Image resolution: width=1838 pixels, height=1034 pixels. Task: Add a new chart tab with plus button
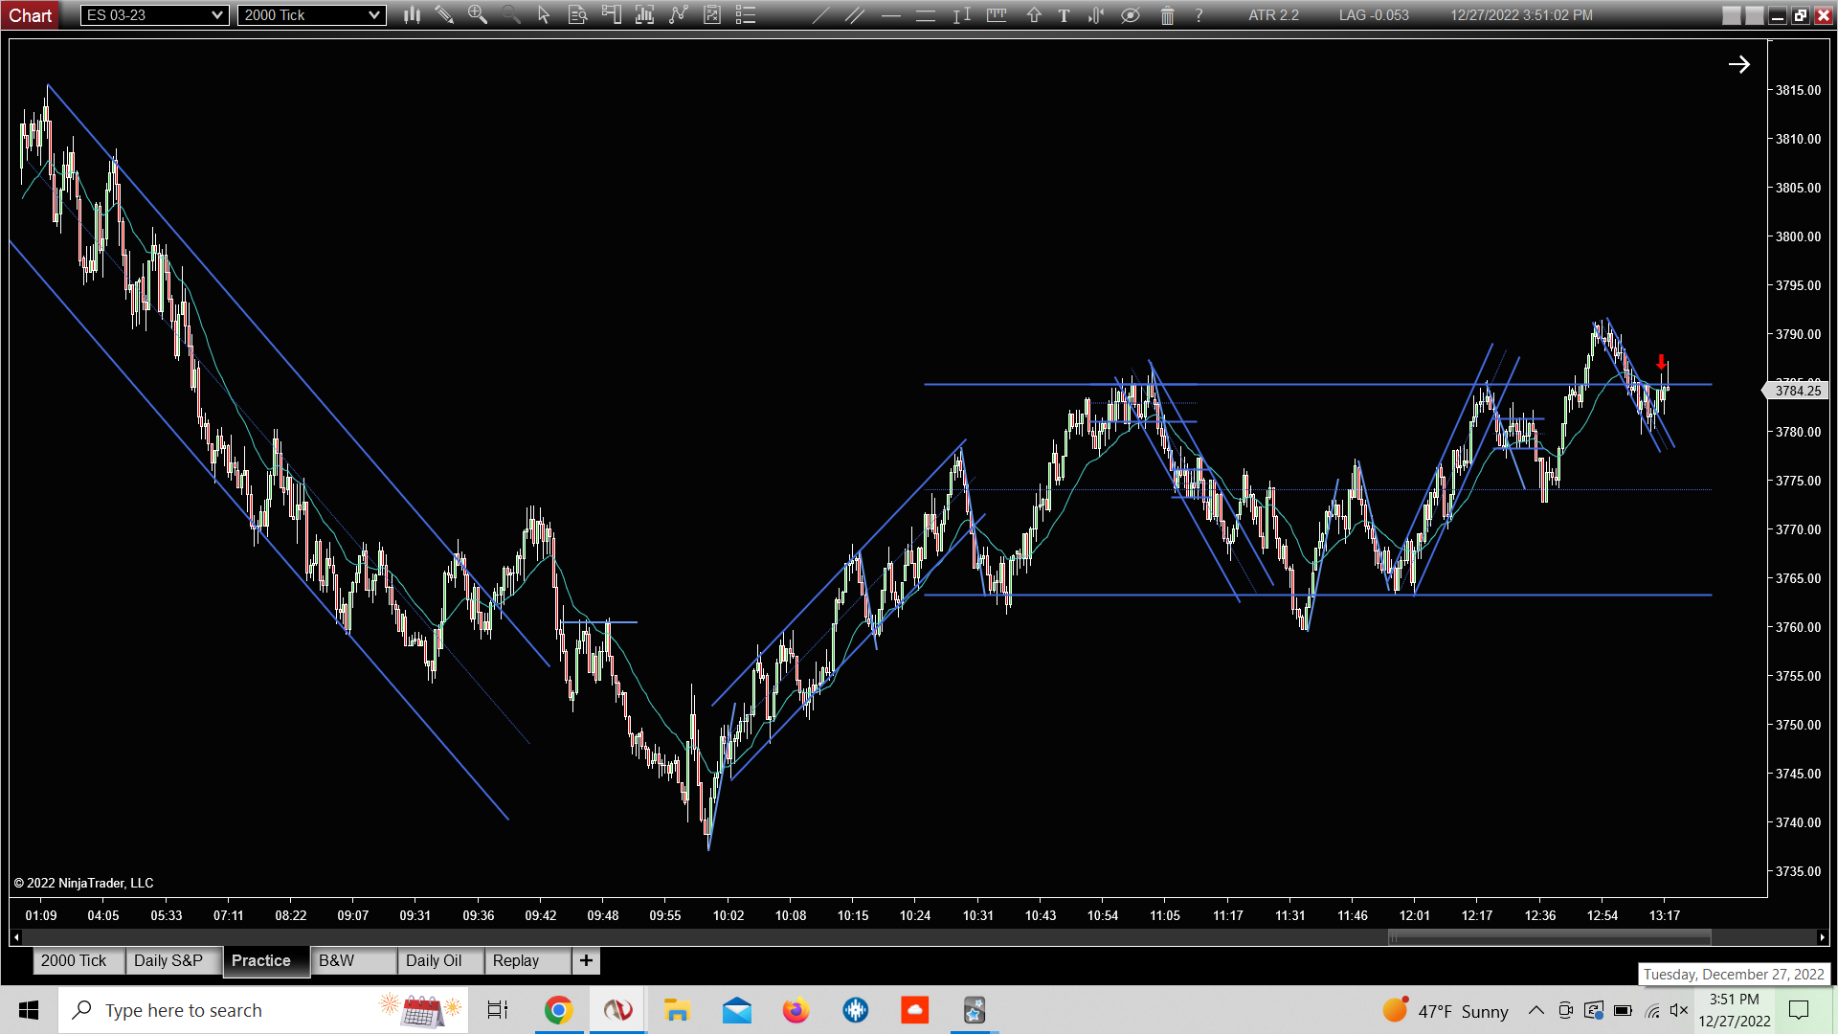[586, 960]
